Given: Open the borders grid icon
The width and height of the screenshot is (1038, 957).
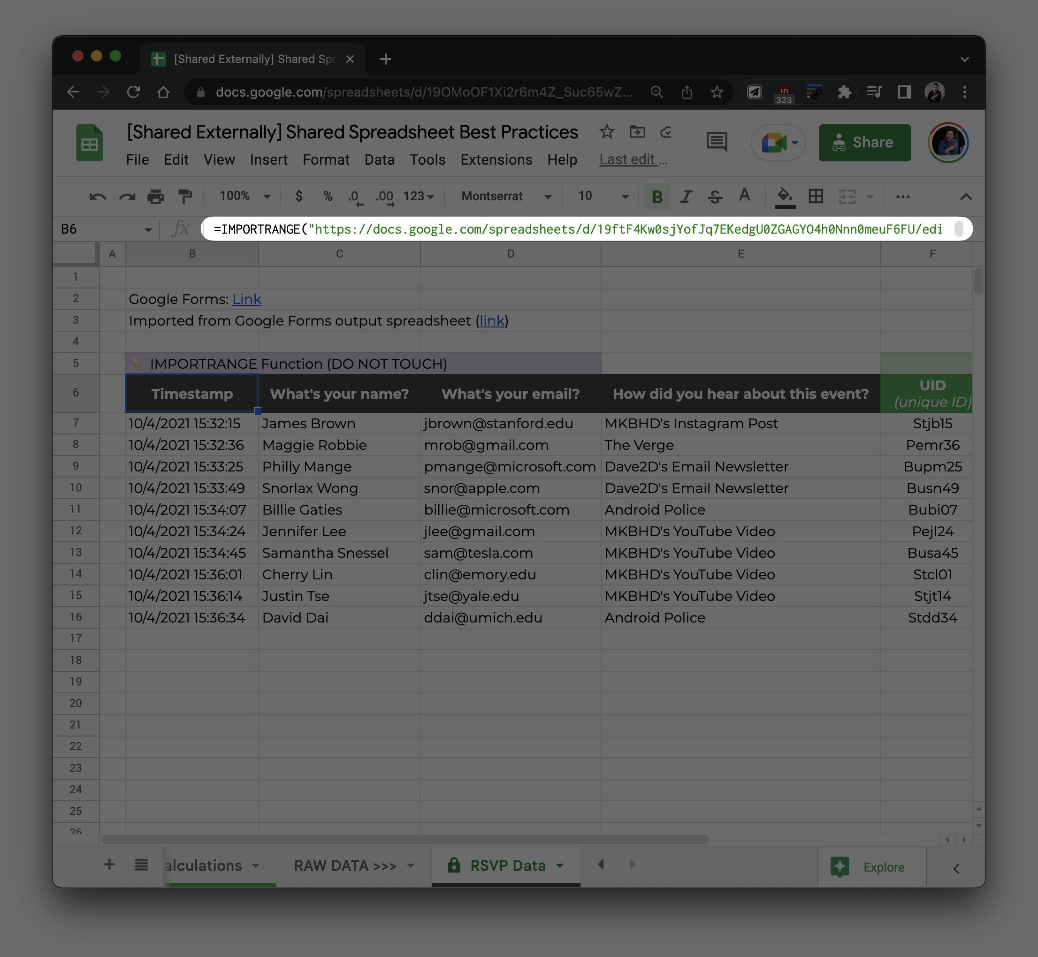Looking at the screenshot, I should click(x=816, y=197).
